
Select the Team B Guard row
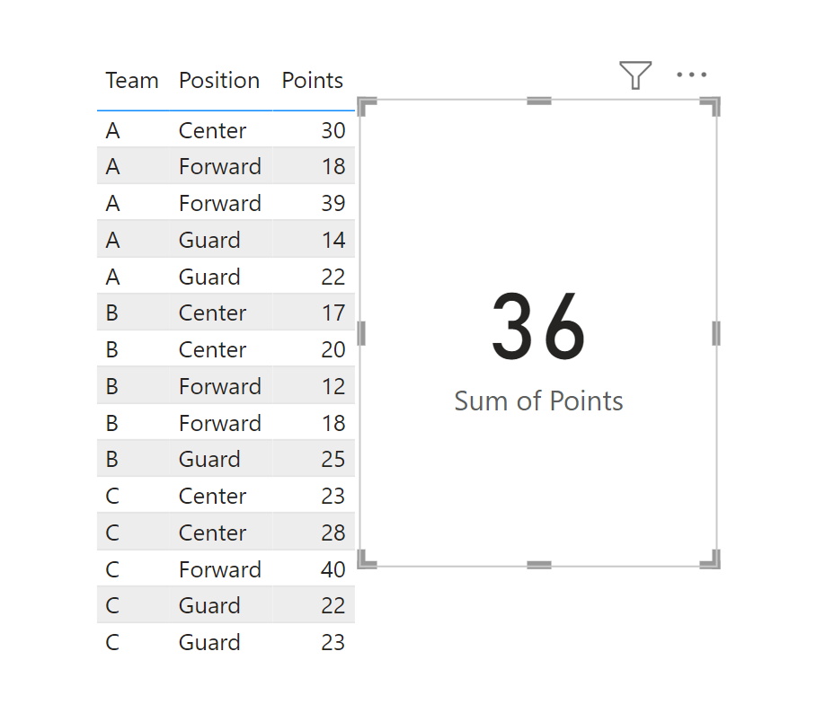pyautogui.click(x=226, y=459)
